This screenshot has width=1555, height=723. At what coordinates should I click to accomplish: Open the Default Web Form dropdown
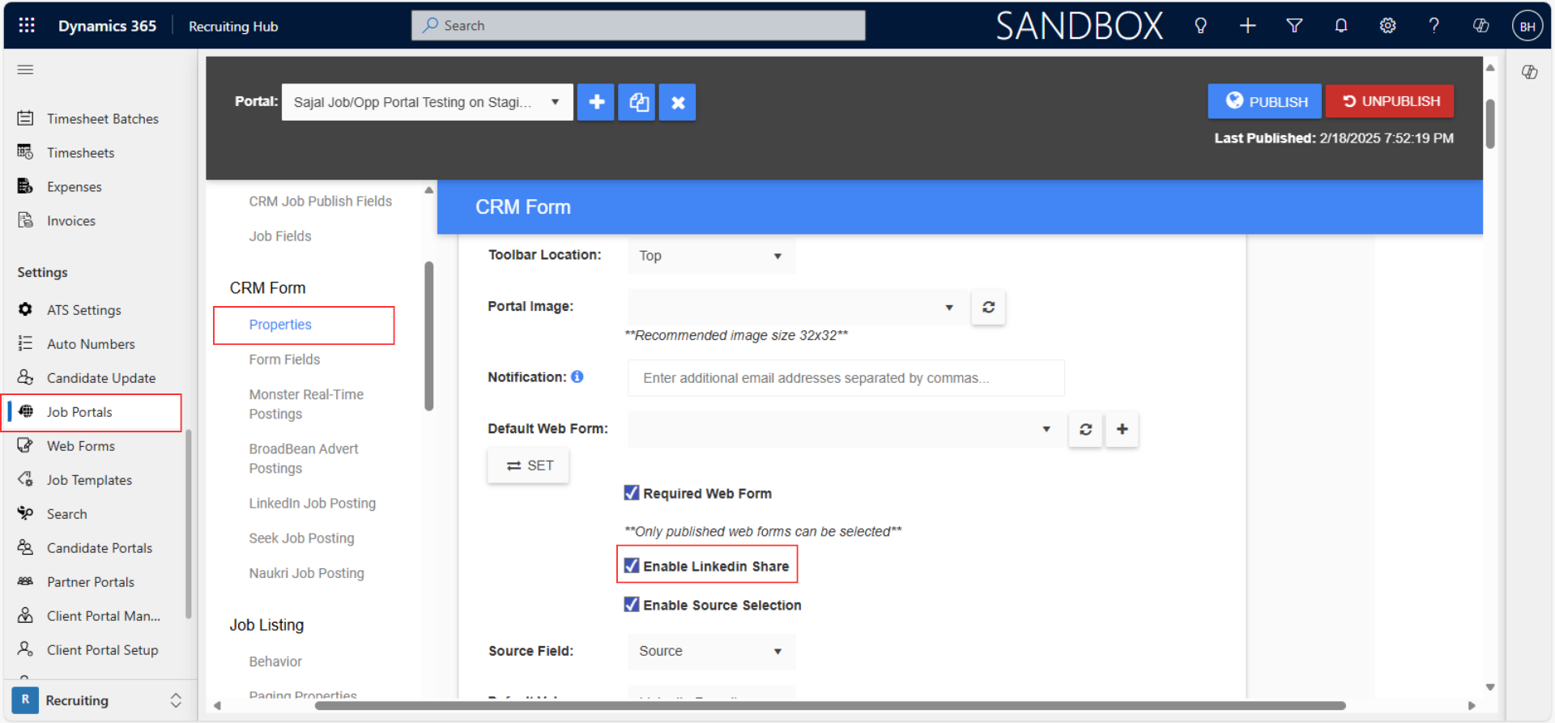click(x=846, y=429)
